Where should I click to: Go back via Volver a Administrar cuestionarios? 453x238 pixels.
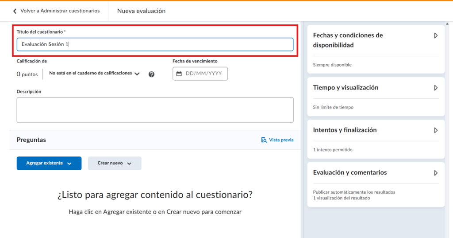[x=60, y=11]
